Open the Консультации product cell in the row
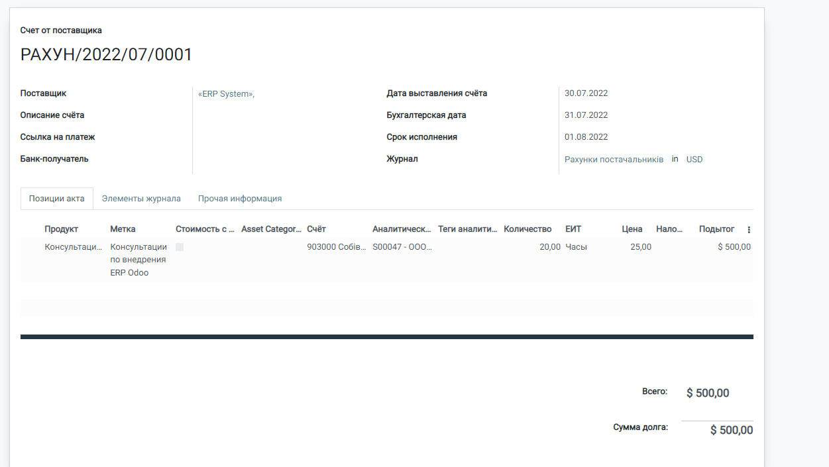 tap(74, 247)
